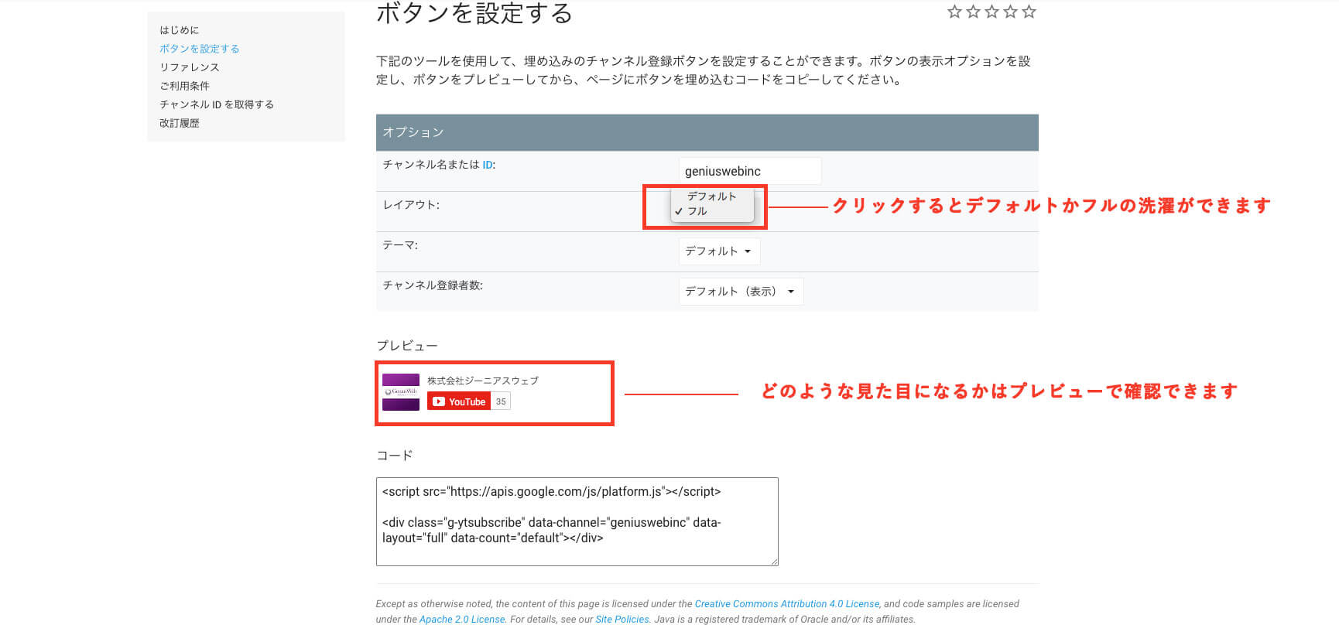Click the ボタンを設定する page title

click(474, 14)
